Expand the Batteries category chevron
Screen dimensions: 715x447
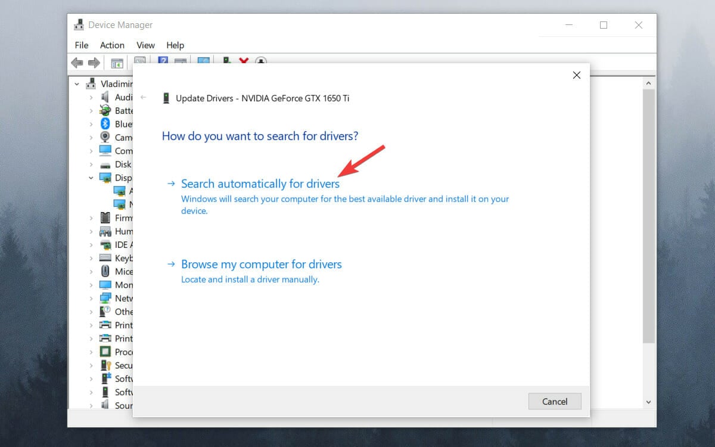coord(91,110)
